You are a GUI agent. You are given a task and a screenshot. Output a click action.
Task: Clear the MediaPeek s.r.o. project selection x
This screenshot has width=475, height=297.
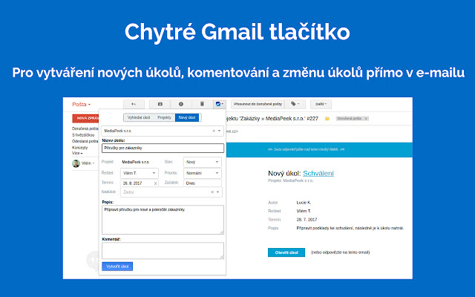pos(214,131)
